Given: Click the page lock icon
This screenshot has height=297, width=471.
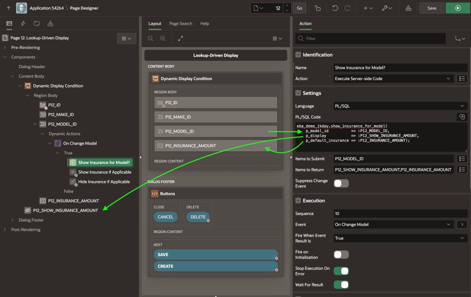Looking at the screenshot, I should tap(317, 8).
